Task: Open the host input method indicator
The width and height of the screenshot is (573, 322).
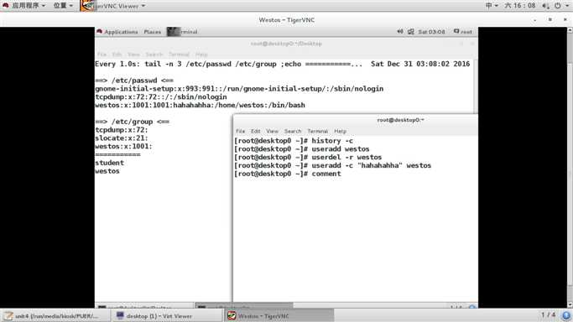Action: click(x=492, y=6)
